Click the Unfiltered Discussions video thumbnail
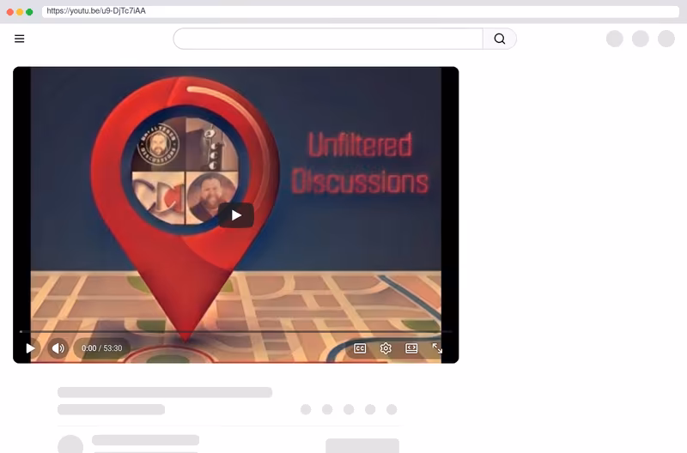Screen dimensions: 687x453 click(x=235, y=214)
